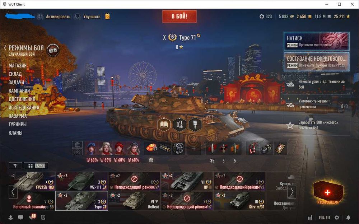Toggle the carousel grid SPACE view switch
Image resolution: width=359 pixels, height=224 pixels.
coord(36,165)
